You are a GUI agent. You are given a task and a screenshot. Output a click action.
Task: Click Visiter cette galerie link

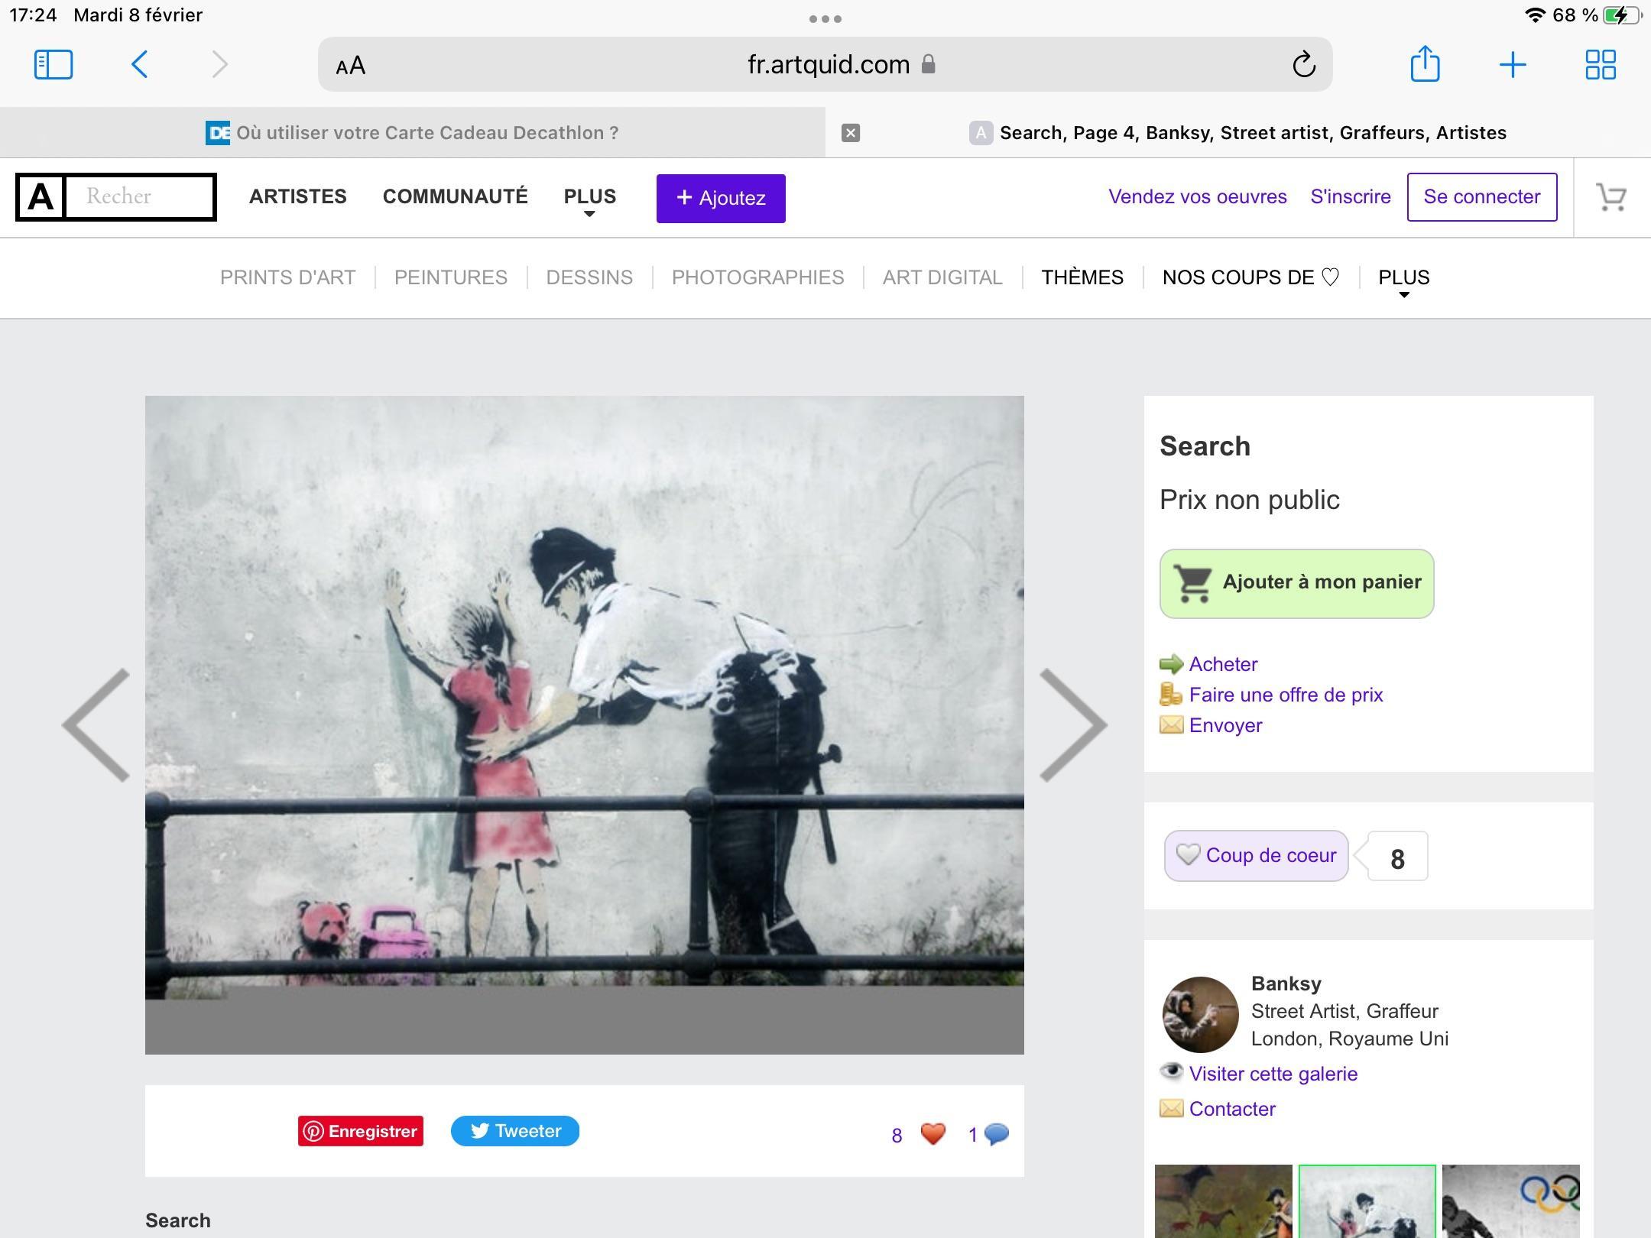tap(1273, 1074)
